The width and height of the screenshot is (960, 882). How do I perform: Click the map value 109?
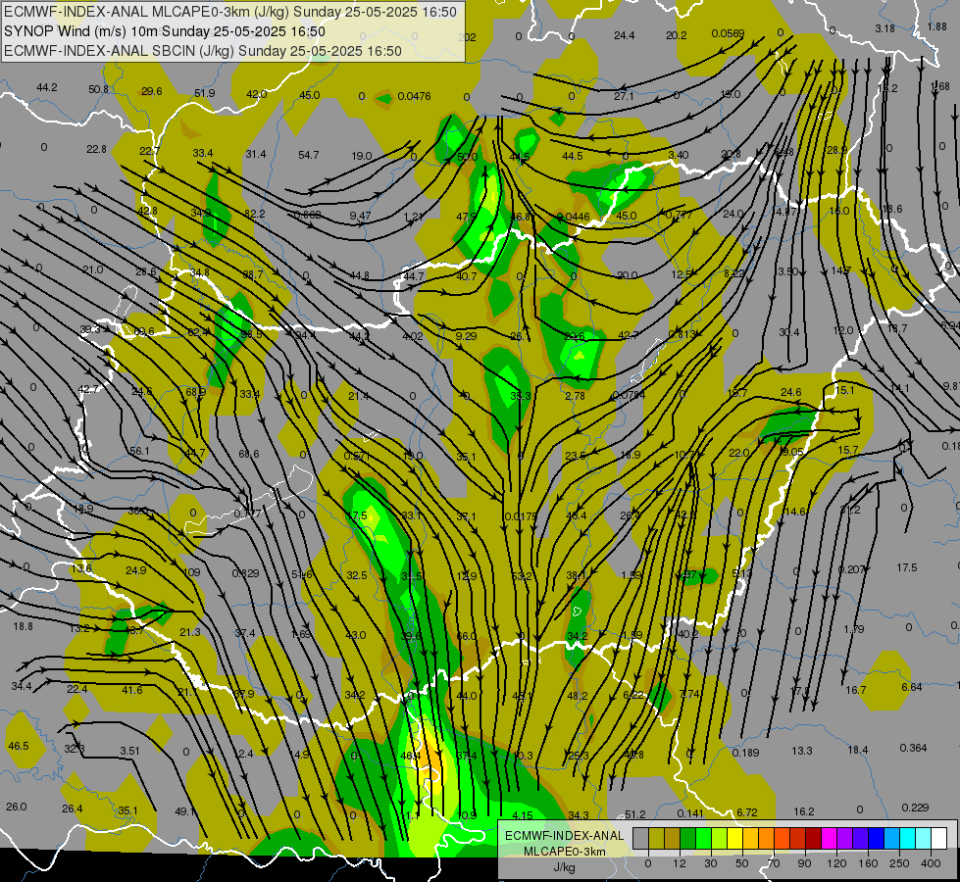[191, 572]
